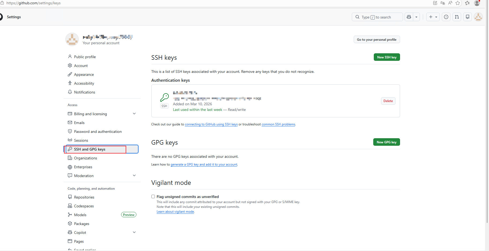Expand the Copilot chevron in sidebar
This screenshot has width=489, height=251.
[x=134, y=232]
